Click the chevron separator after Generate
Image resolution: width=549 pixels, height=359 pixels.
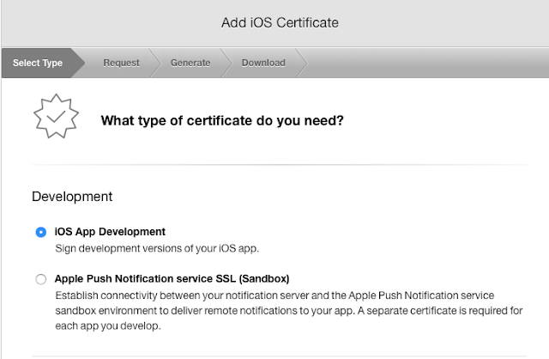click(227, 63)
